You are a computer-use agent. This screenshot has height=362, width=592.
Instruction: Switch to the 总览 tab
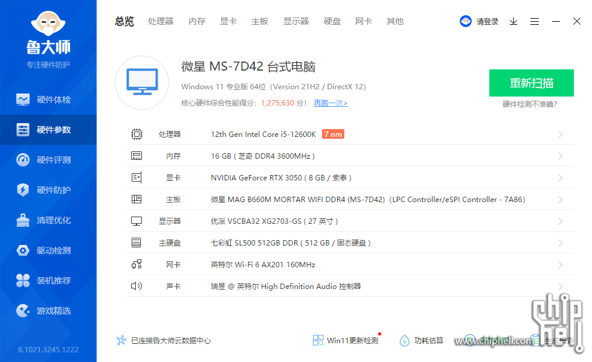pyautogui.click(x=124, y=22)
